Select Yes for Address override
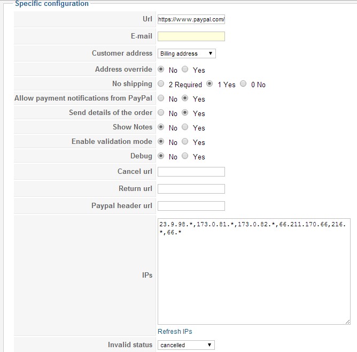 coord(185,70)
